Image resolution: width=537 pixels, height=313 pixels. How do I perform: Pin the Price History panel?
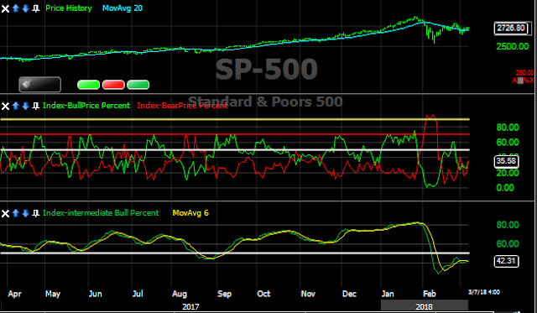click(35, 8)
